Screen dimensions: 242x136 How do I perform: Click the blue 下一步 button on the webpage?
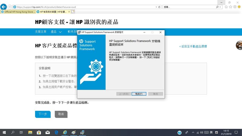coord(43,114)
